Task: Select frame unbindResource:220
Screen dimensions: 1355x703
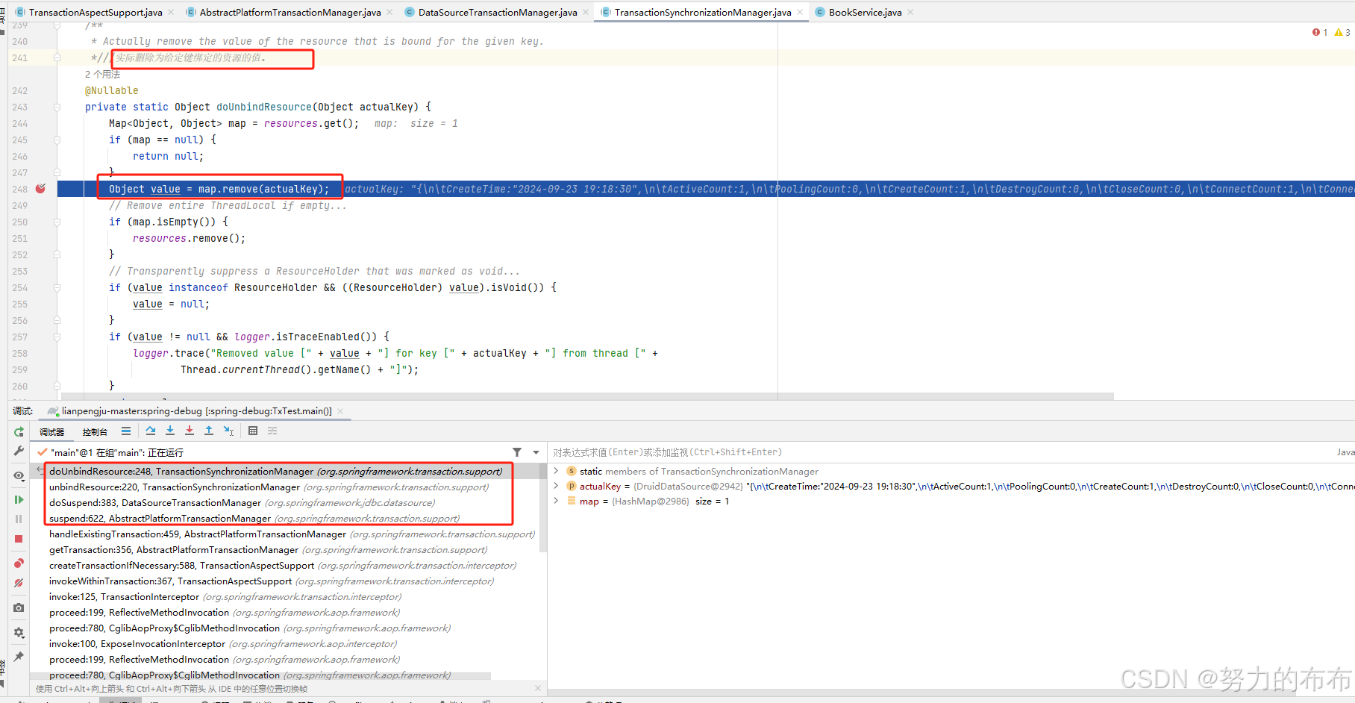Action: coord(269,487)
